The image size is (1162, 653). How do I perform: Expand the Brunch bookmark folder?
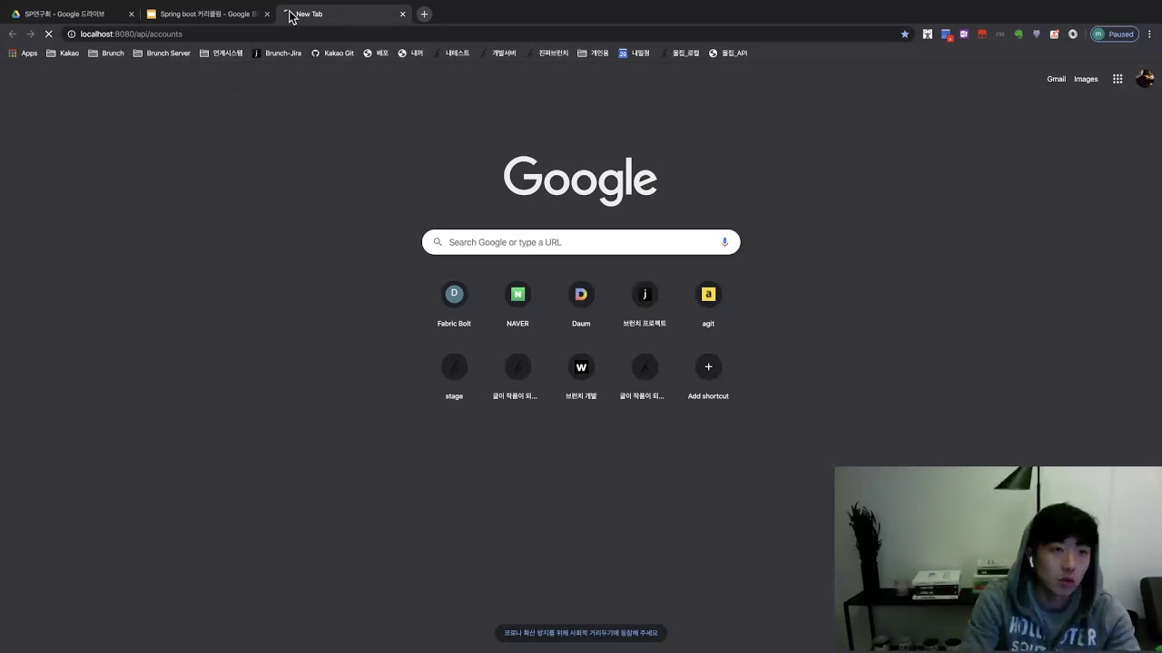click(x=106, y=54)
